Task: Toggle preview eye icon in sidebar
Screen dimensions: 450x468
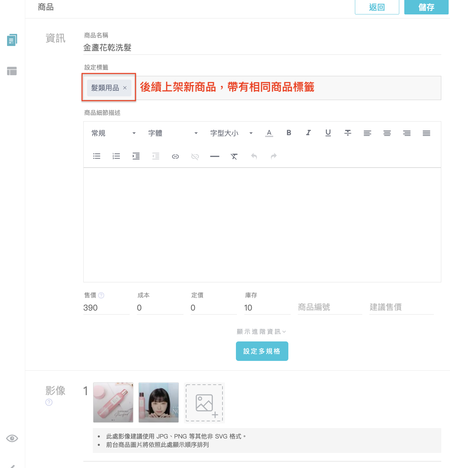Action: click(x=12, y=438)
